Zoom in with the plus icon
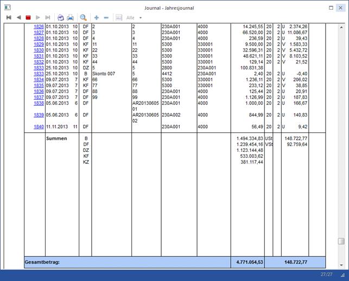Screen dimensions: 349x281 (97, 17)
